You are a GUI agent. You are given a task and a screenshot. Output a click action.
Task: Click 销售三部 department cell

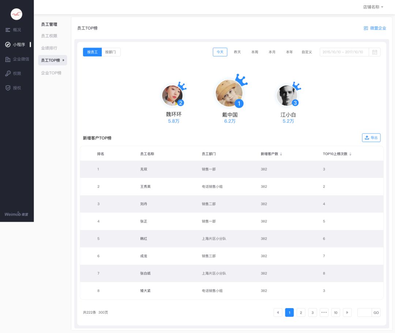pos(208,256)
